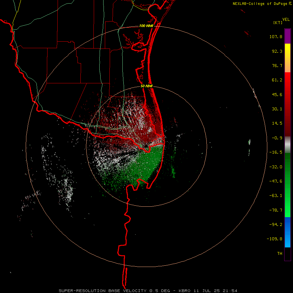Viewport: 293px width, 293px height.
Task: Click the -63.1 legend value
Action: [276, 196]
